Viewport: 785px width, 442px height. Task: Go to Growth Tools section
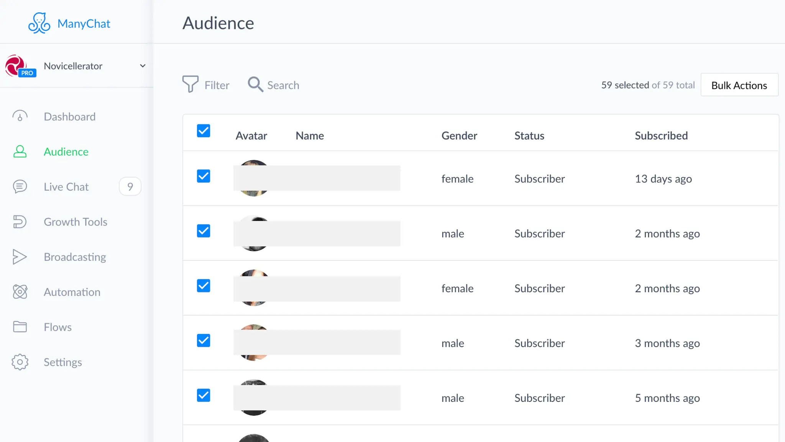click(76, 222)
